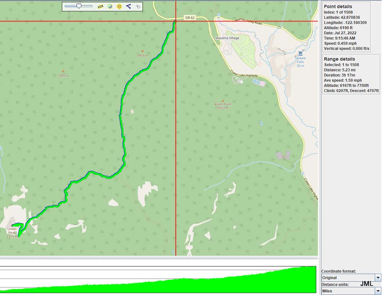The image size is (382, 295).
Task: Click the connect track points icon
Action: click(128, 6)
